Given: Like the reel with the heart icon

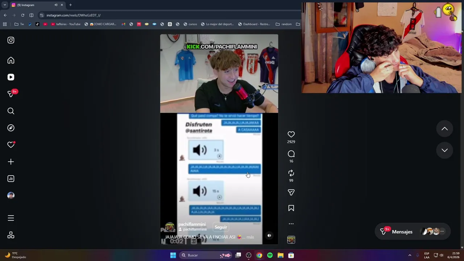Looking at the screenshot, I should pos(291,134).
